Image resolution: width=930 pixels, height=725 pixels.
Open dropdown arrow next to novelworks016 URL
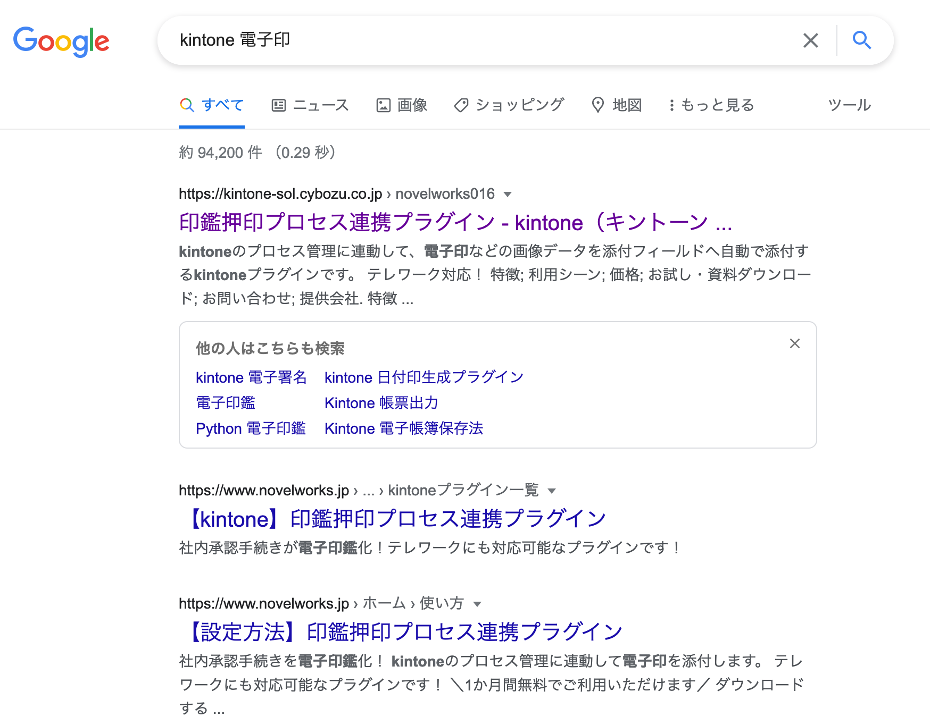point(508,195)
